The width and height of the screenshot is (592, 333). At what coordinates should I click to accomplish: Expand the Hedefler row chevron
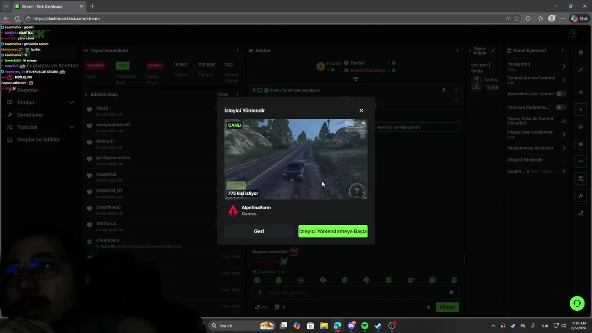pyautogui.click(x=564, y=172)
